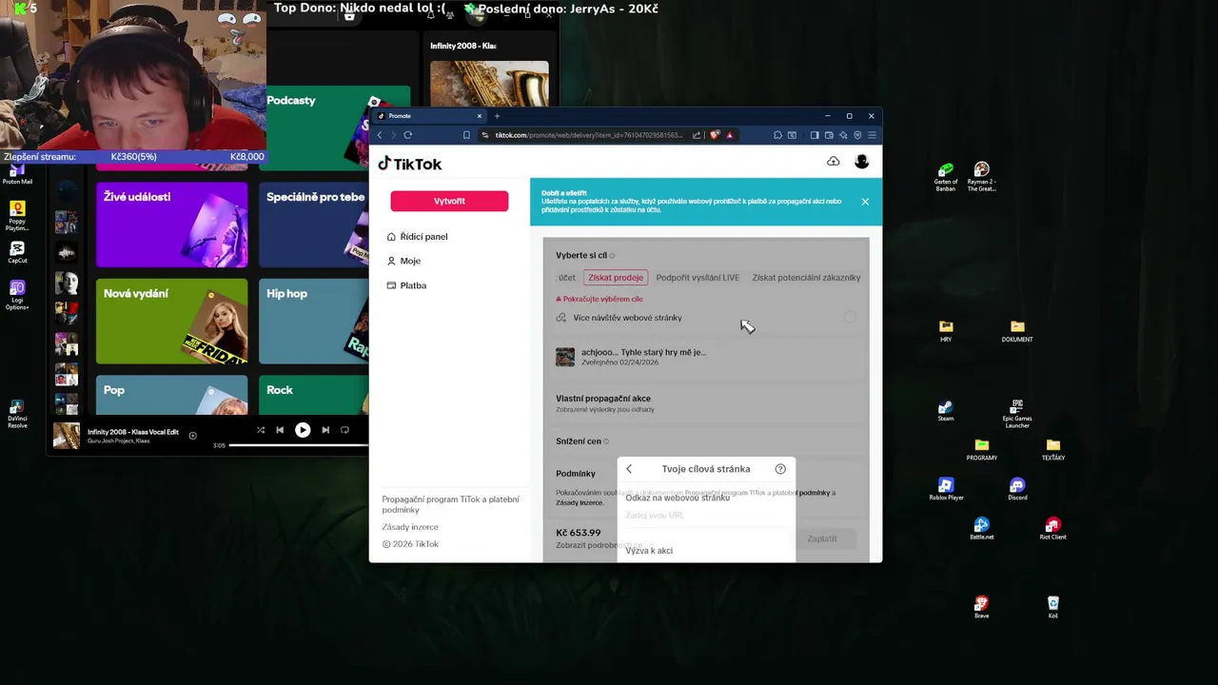Open Moje in TikTok sidebar
This screenshot has height=685, width=1218.
(x=403, y=261)
